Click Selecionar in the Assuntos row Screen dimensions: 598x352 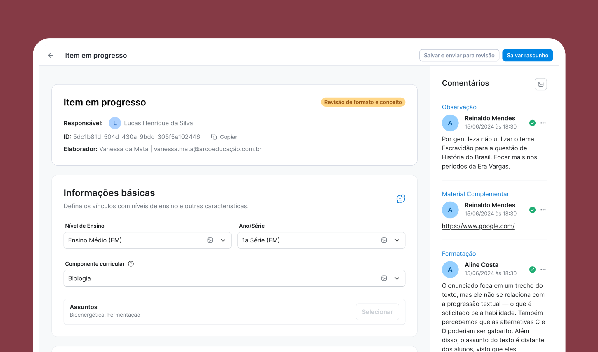(377, 312)
